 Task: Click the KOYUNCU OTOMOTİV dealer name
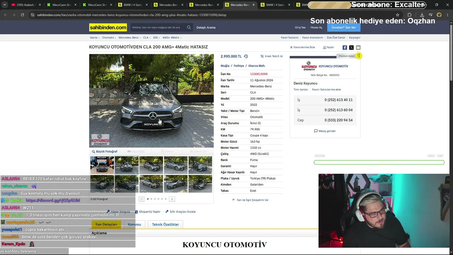coord(333,66)
